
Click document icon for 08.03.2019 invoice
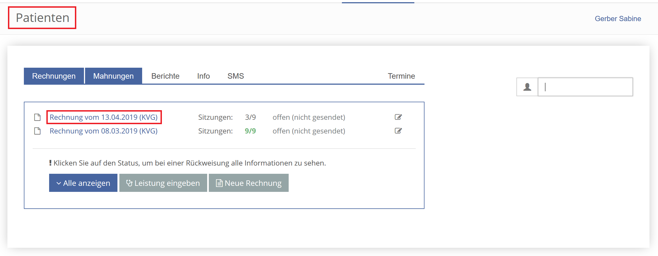[37, 131]
